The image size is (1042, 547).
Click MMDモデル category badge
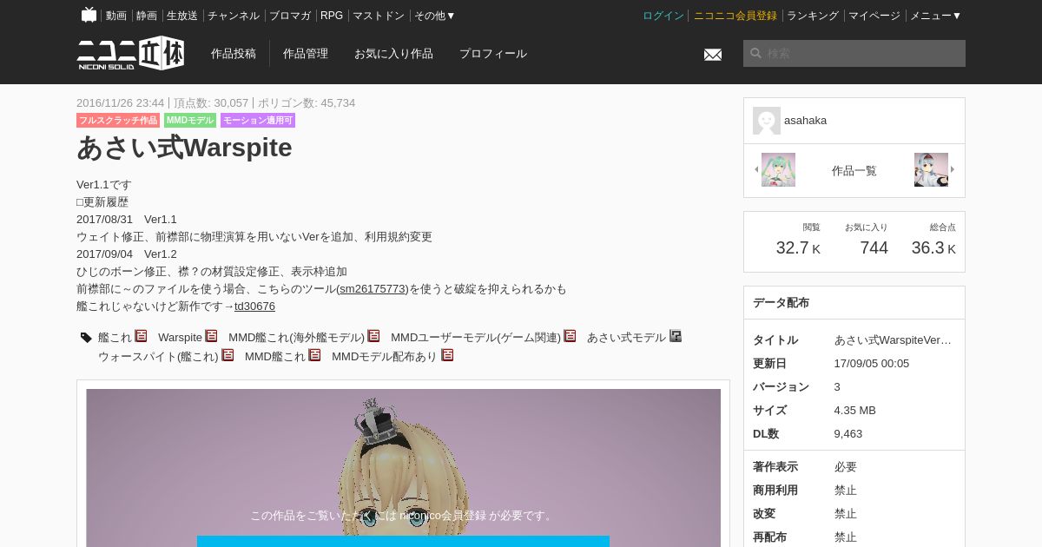[x=190, y=121]
